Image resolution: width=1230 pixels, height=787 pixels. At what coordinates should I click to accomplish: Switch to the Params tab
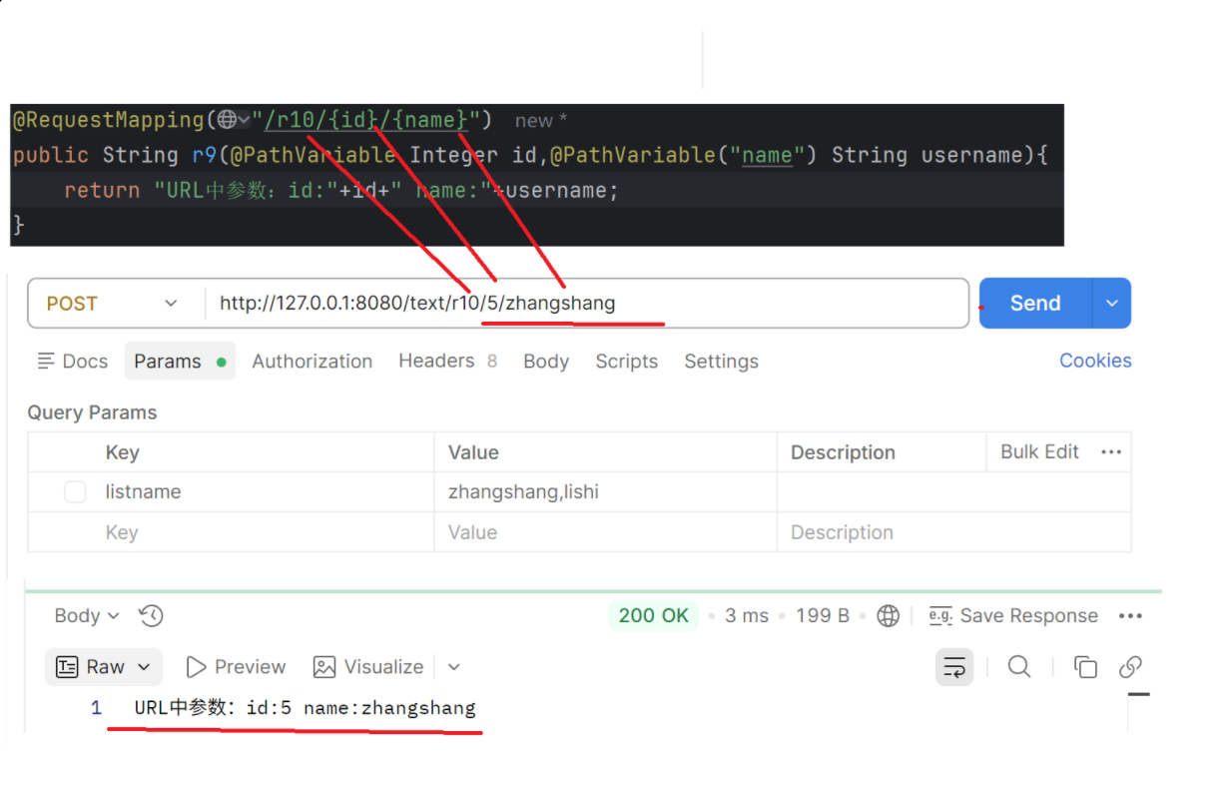click(x=180, y=362)
